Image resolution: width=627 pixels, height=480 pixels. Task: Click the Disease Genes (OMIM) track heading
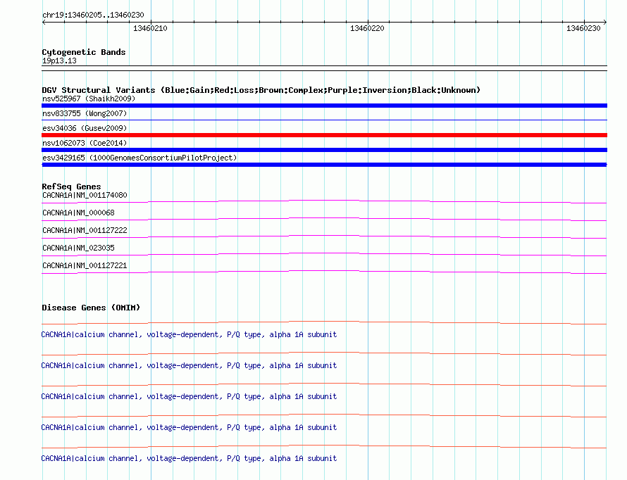pyautogui.click(x=91, y=308)
